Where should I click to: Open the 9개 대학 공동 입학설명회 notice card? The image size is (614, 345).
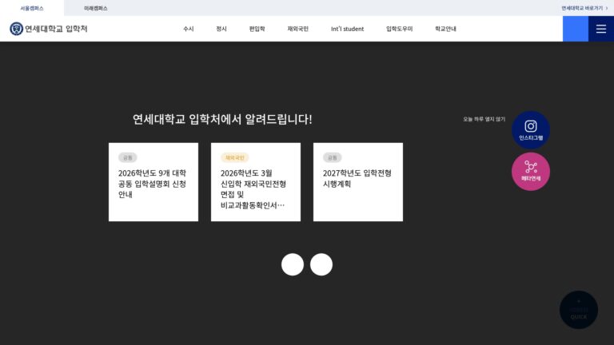tap(153, 182)
